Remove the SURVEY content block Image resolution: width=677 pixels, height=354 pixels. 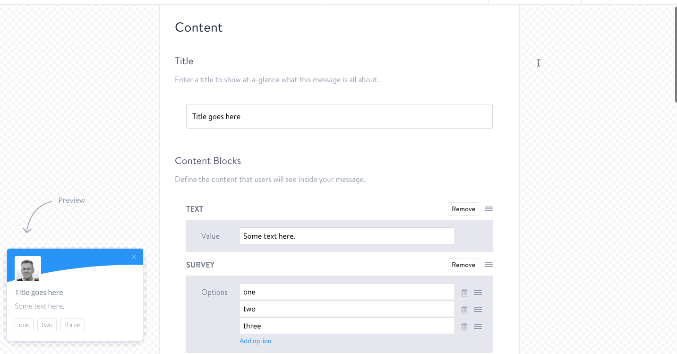463,265
